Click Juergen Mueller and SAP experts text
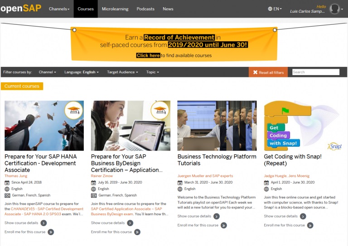 pyautogui.click(x=205, y=176)
